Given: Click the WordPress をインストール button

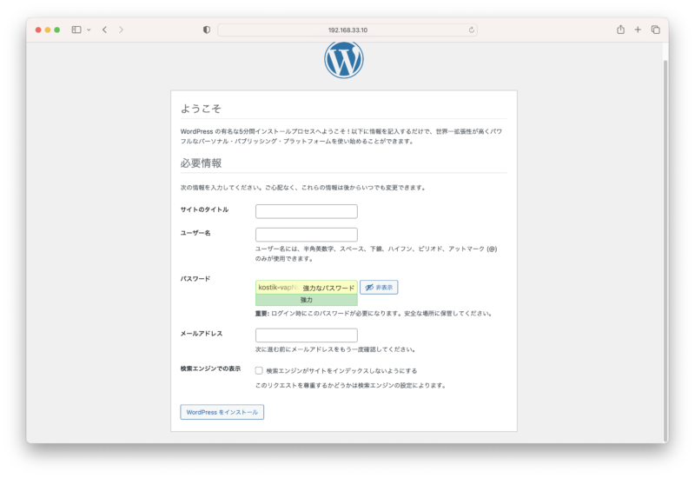Looking at the screenshot, I should click(222, 412).
